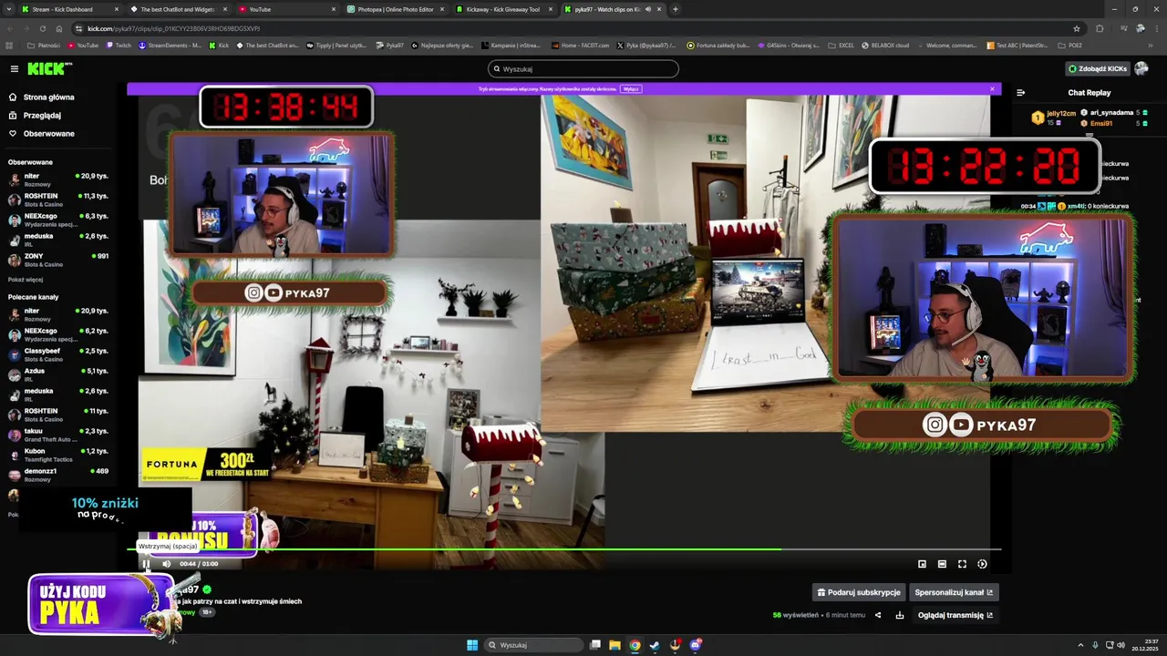Viewport: 1167px width, 656px height.
Task: Open the Obserwowane page
Action: [42, 134]
